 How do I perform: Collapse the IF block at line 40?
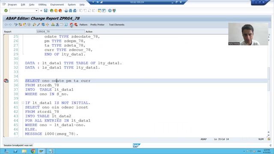(23, 103)
